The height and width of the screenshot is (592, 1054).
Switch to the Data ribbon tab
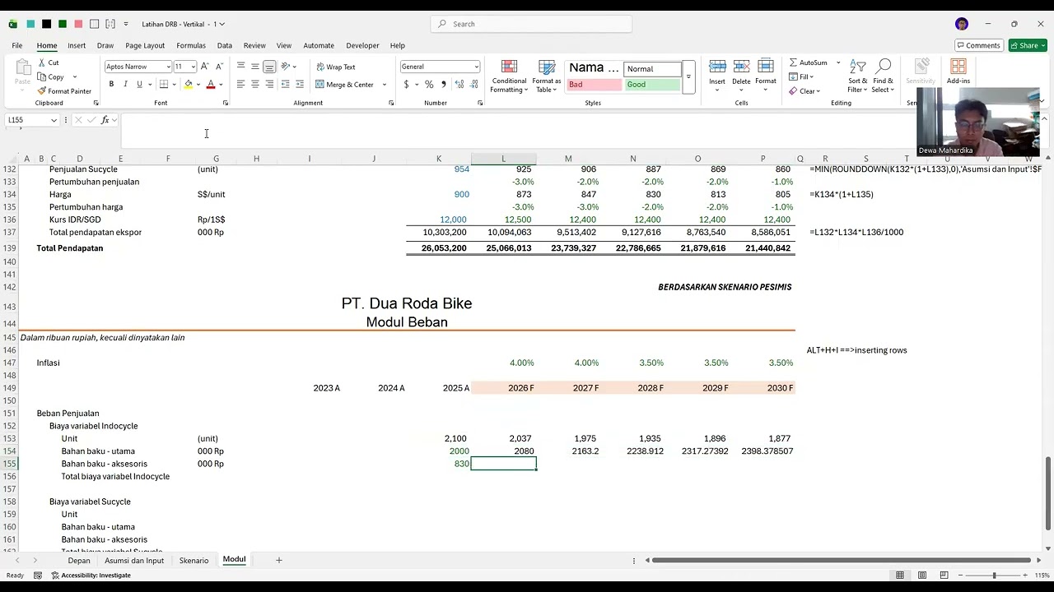point(225,45)
